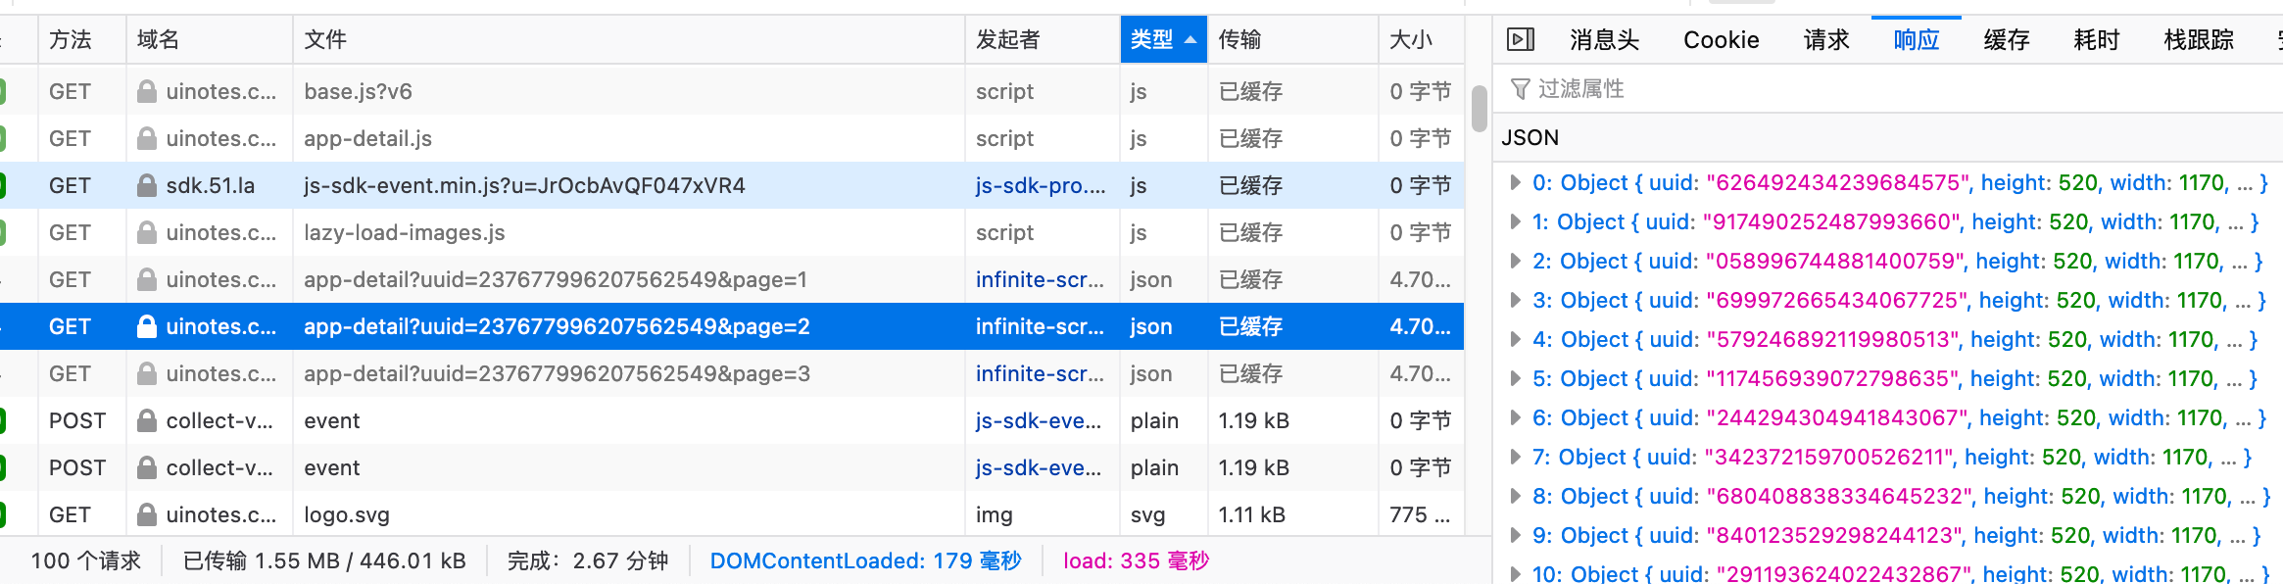Expand JSON object 9 in response
Viewport: 2283px width, 584px height.
click(1515, 535)
